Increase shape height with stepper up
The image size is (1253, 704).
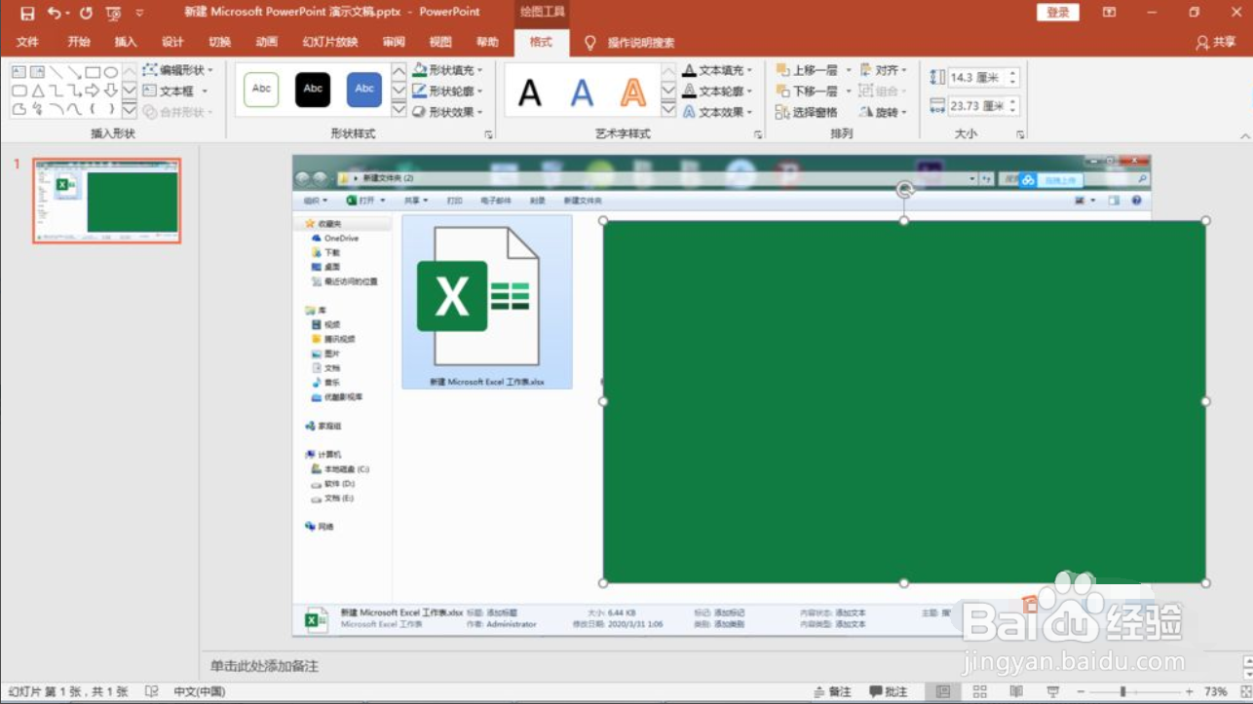coord(1013,73)
